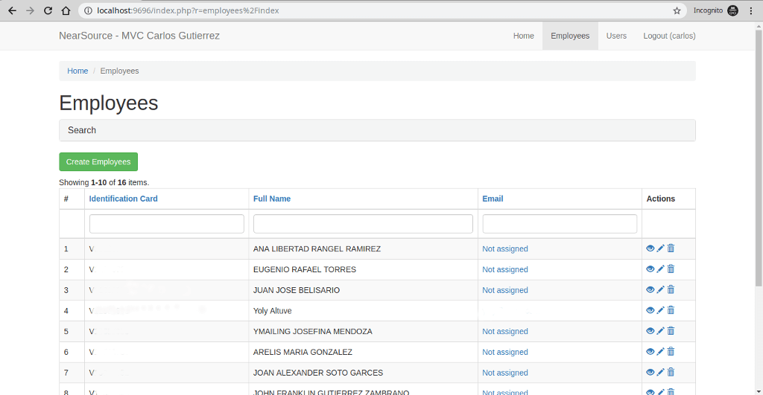
Task: View employee Ana Libertad Rangel Ramirez
Action: [650, 248]
